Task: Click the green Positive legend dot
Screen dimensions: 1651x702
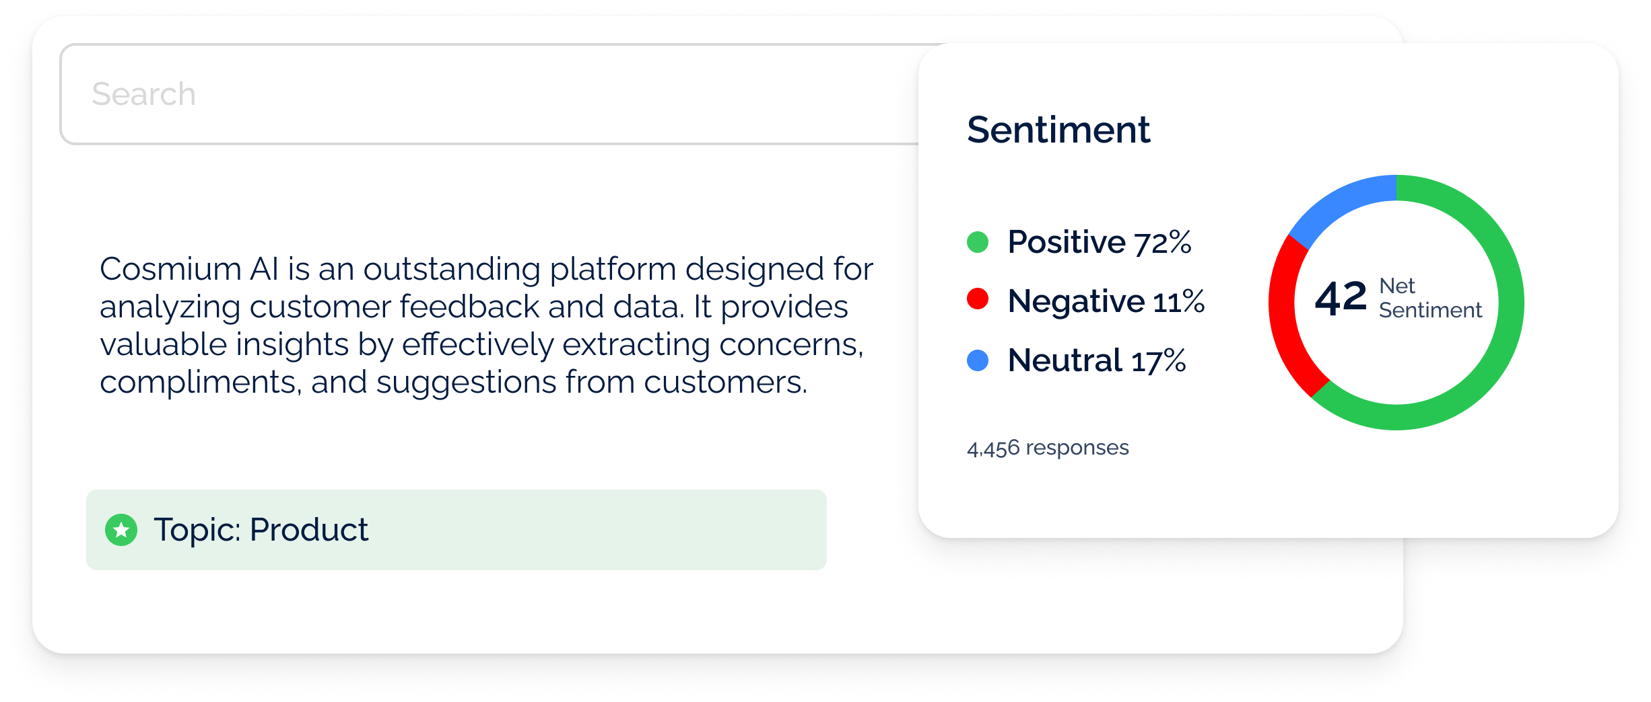Action: pyautogui.click(x=978, y=242)
